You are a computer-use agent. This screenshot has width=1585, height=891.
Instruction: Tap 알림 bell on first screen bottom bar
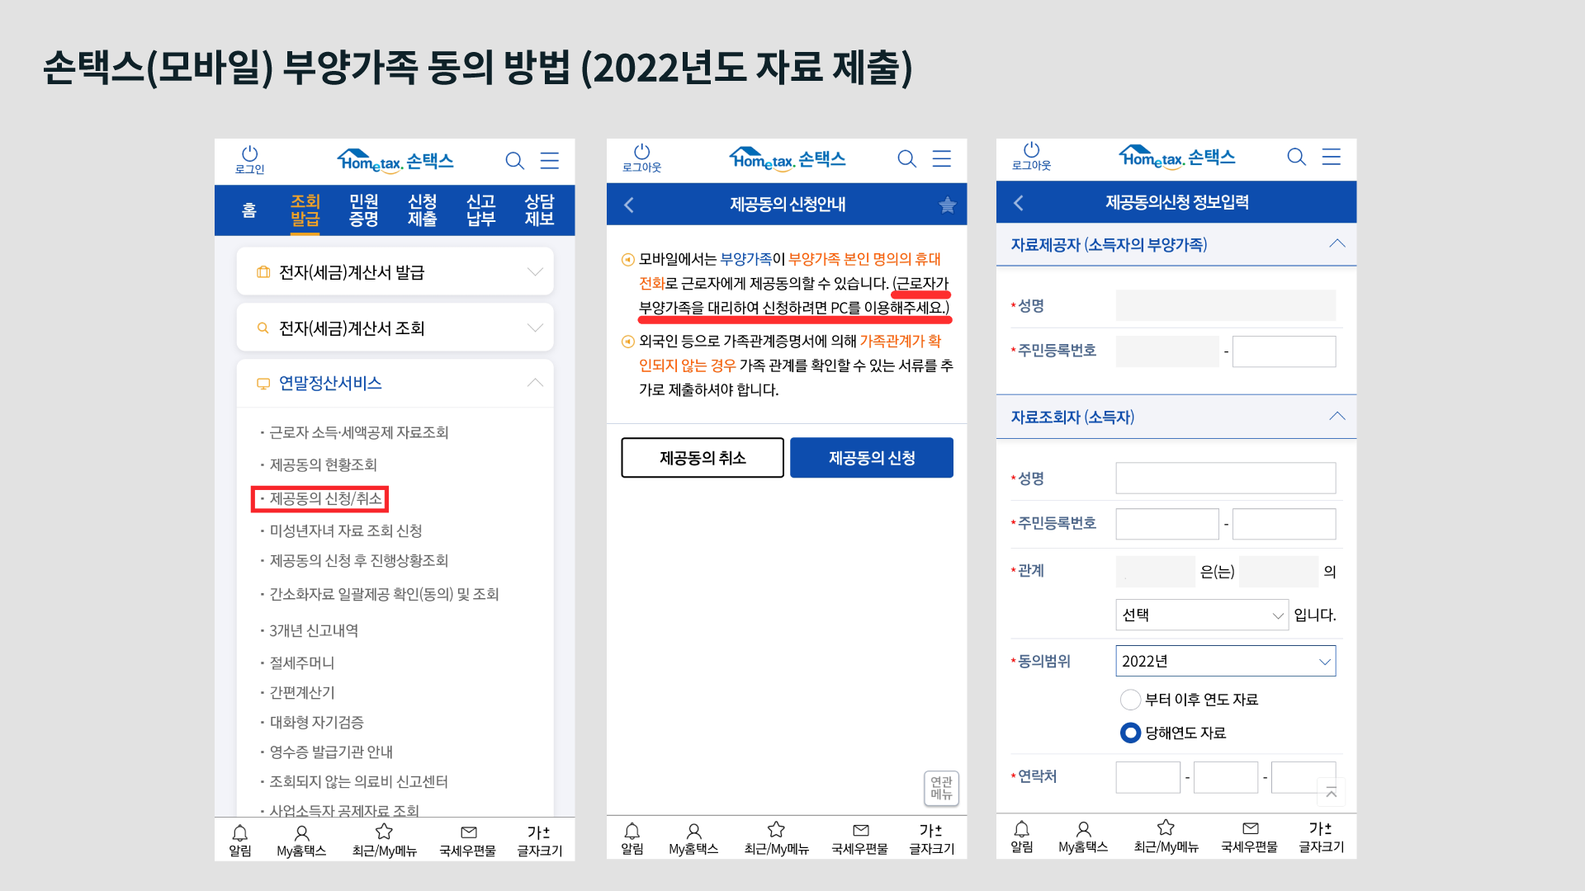[x=240, y=840]
